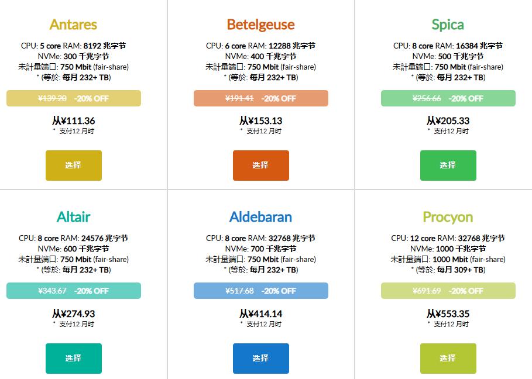Click the 从¥553.35 price for Procyon

pos(448,314)
